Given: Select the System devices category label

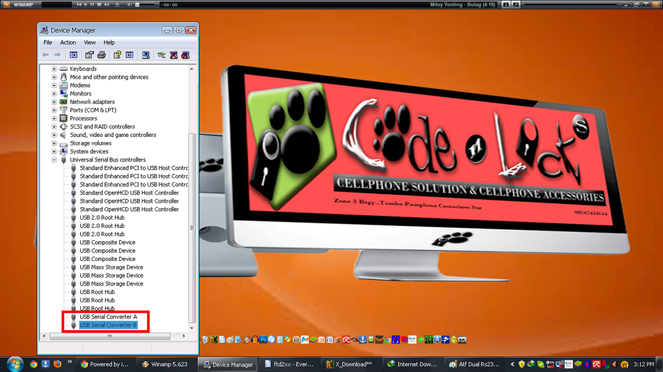Looking at the screenshot, I should coord(89,151).
